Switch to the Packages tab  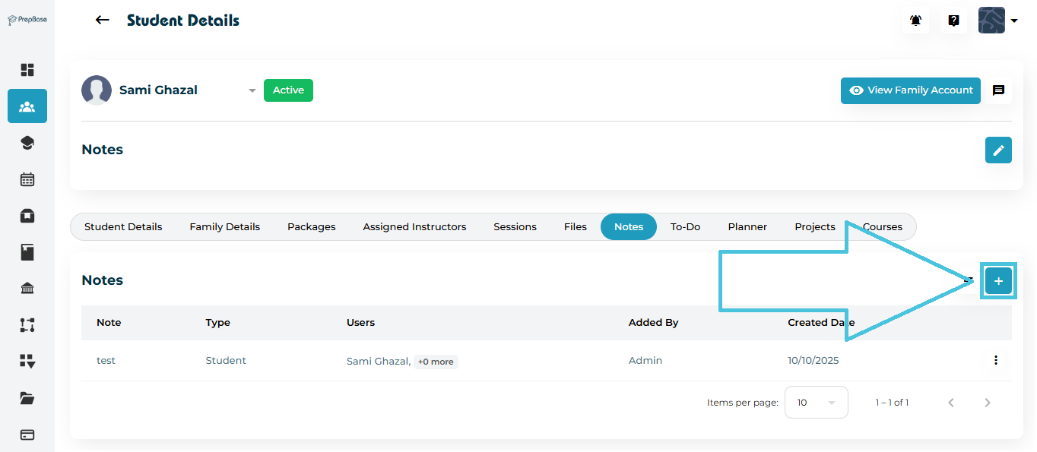click(x=311, y=226)
